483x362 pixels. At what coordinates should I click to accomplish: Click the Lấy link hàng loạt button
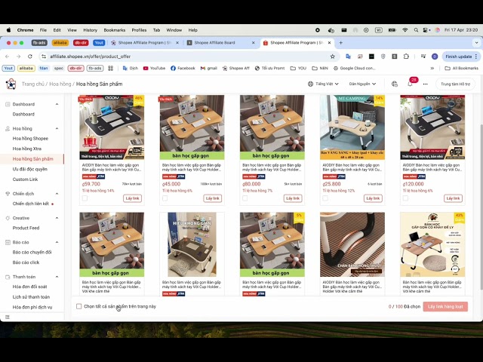[445, 307]
